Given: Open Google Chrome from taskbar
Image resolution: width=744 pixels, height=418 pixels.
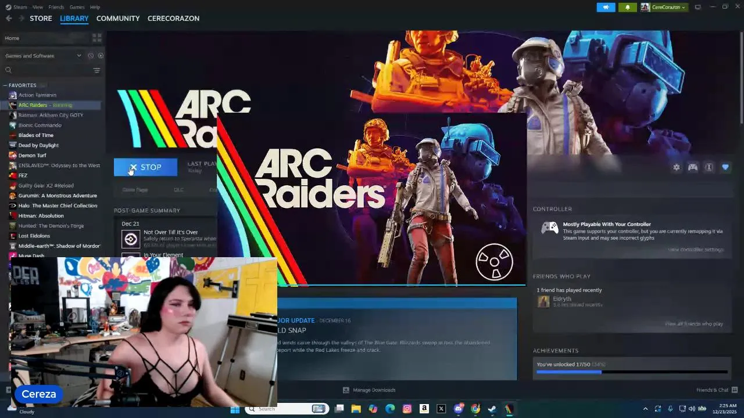Looking at the screenshot, I should pyautogui.click(x=475, y=409).
